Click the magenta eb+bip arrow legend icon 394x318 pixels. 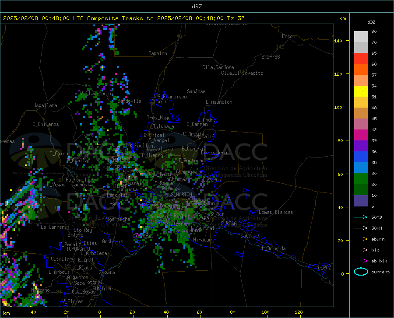pyautogui.click(x=361, y=261)
